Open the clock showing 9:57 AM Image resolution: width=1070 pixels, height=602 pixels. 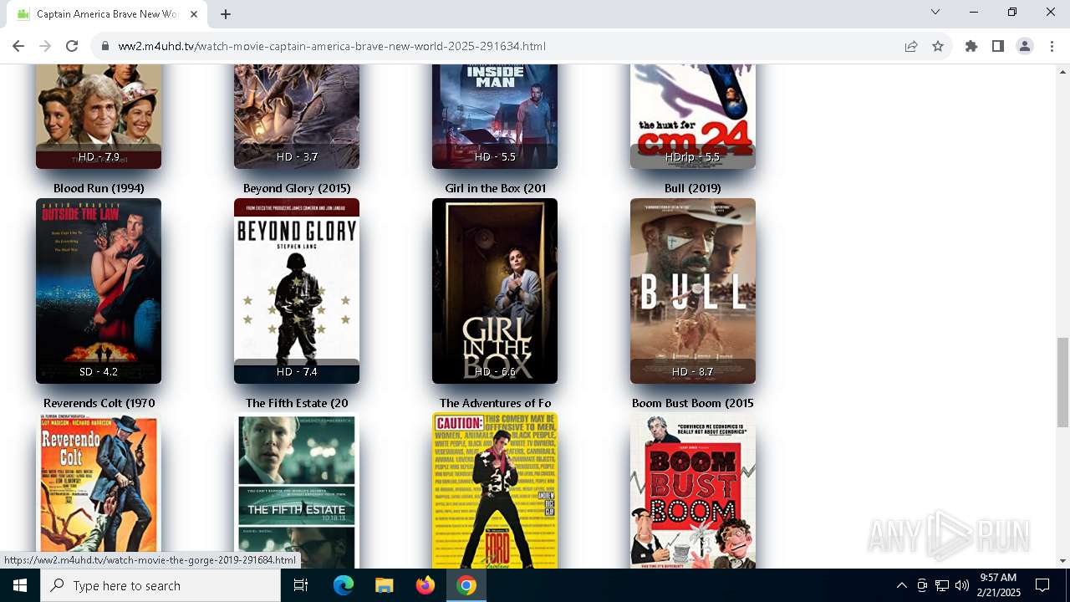(x=999, y=585)
